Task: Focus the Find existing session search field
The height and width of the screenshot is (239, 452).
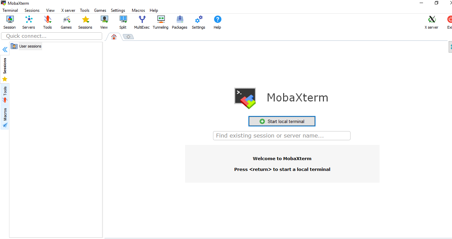Action: click(282, 136)
